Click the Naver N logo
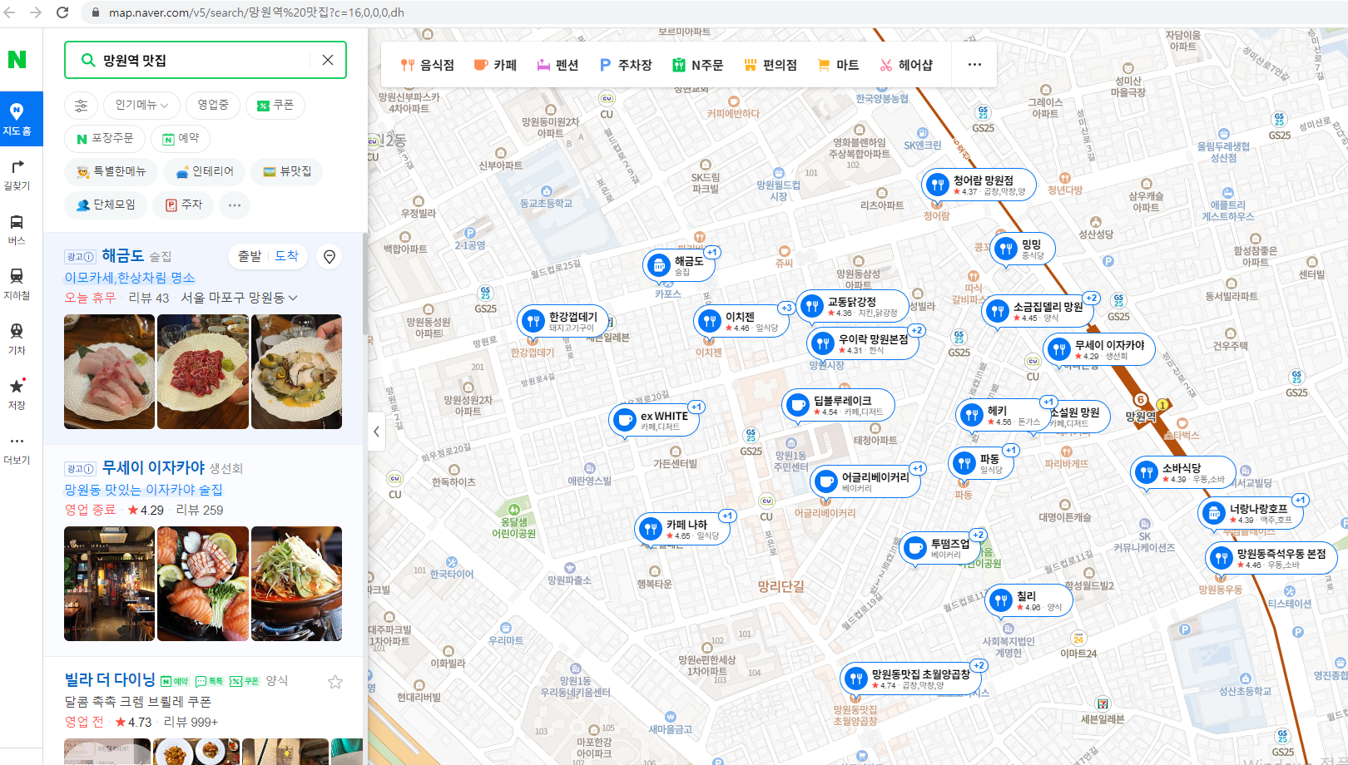Screen dimensions: 1348x765 tap(17, 59)
